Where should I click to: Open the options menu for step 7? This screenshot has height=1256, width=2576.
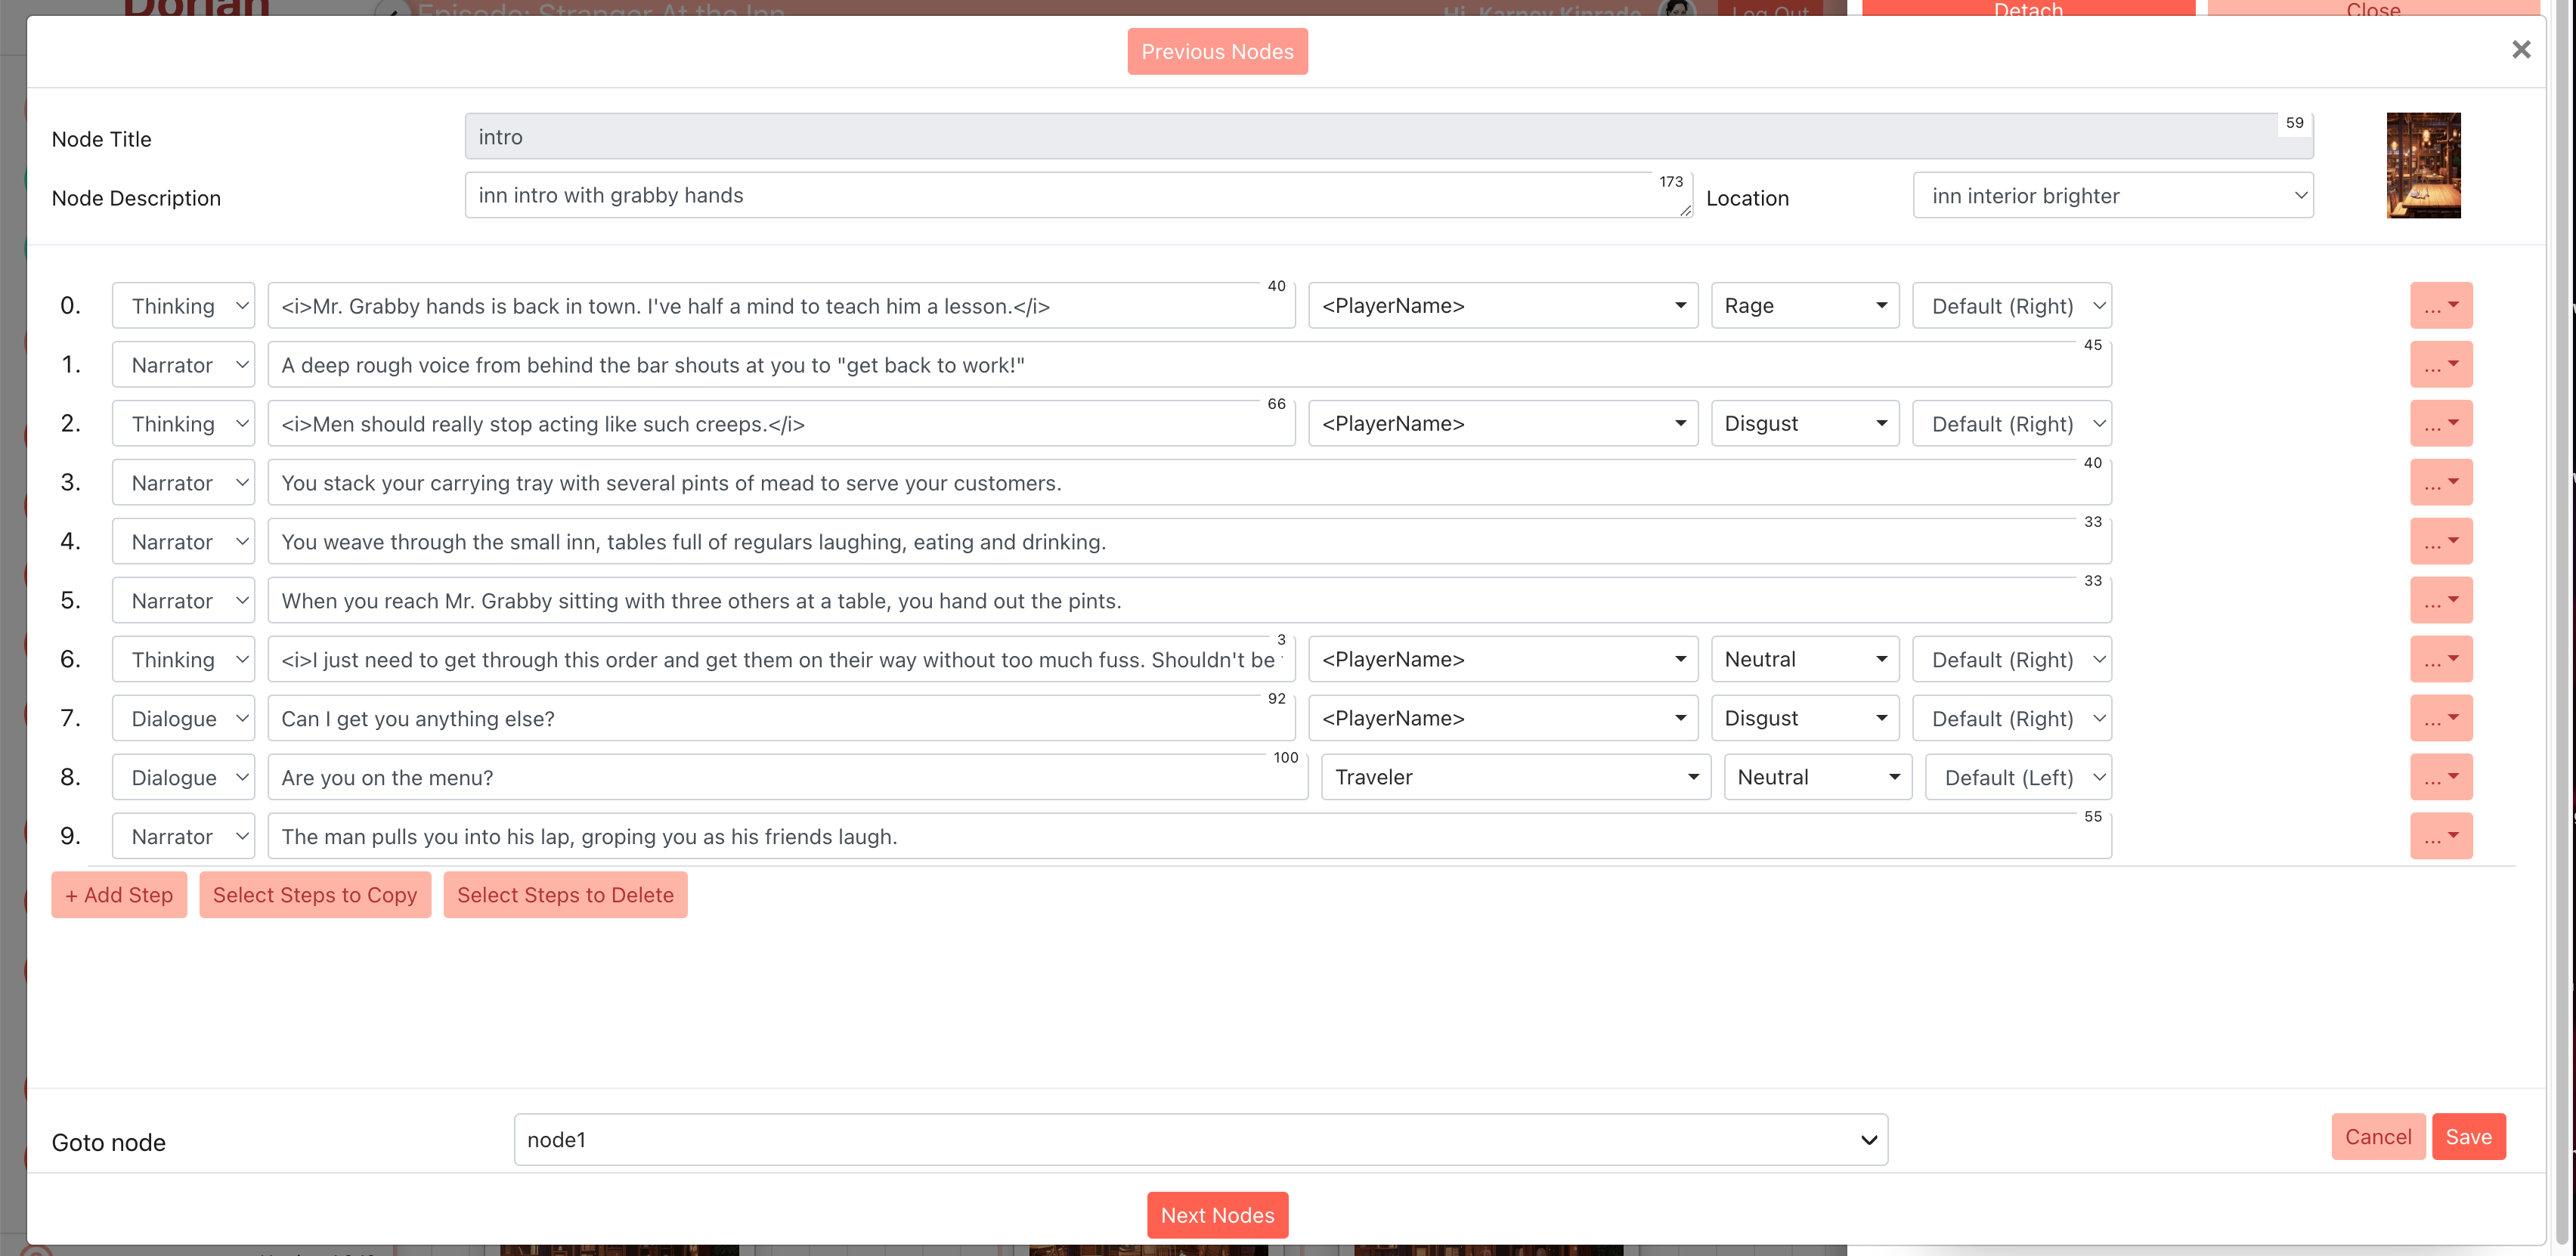tap(2440, 719)
